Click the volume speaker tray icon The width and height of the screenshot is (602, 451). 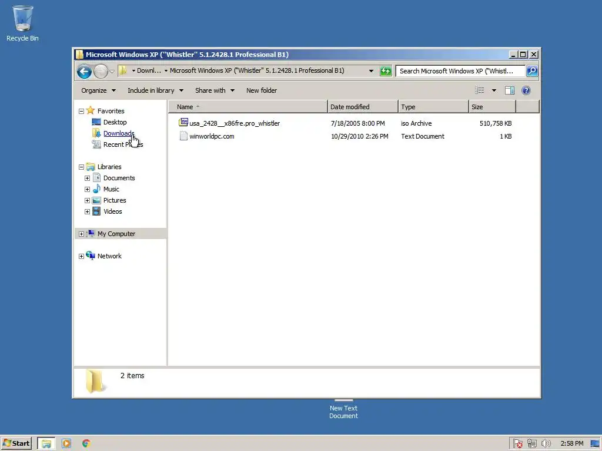[546, 444]
